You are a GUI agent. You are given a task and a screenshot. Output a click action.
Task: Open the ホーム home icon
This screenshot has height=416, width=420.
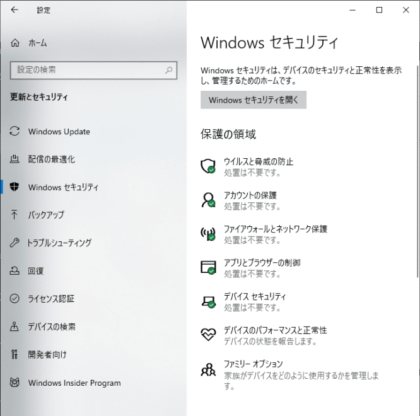[15, 43]
